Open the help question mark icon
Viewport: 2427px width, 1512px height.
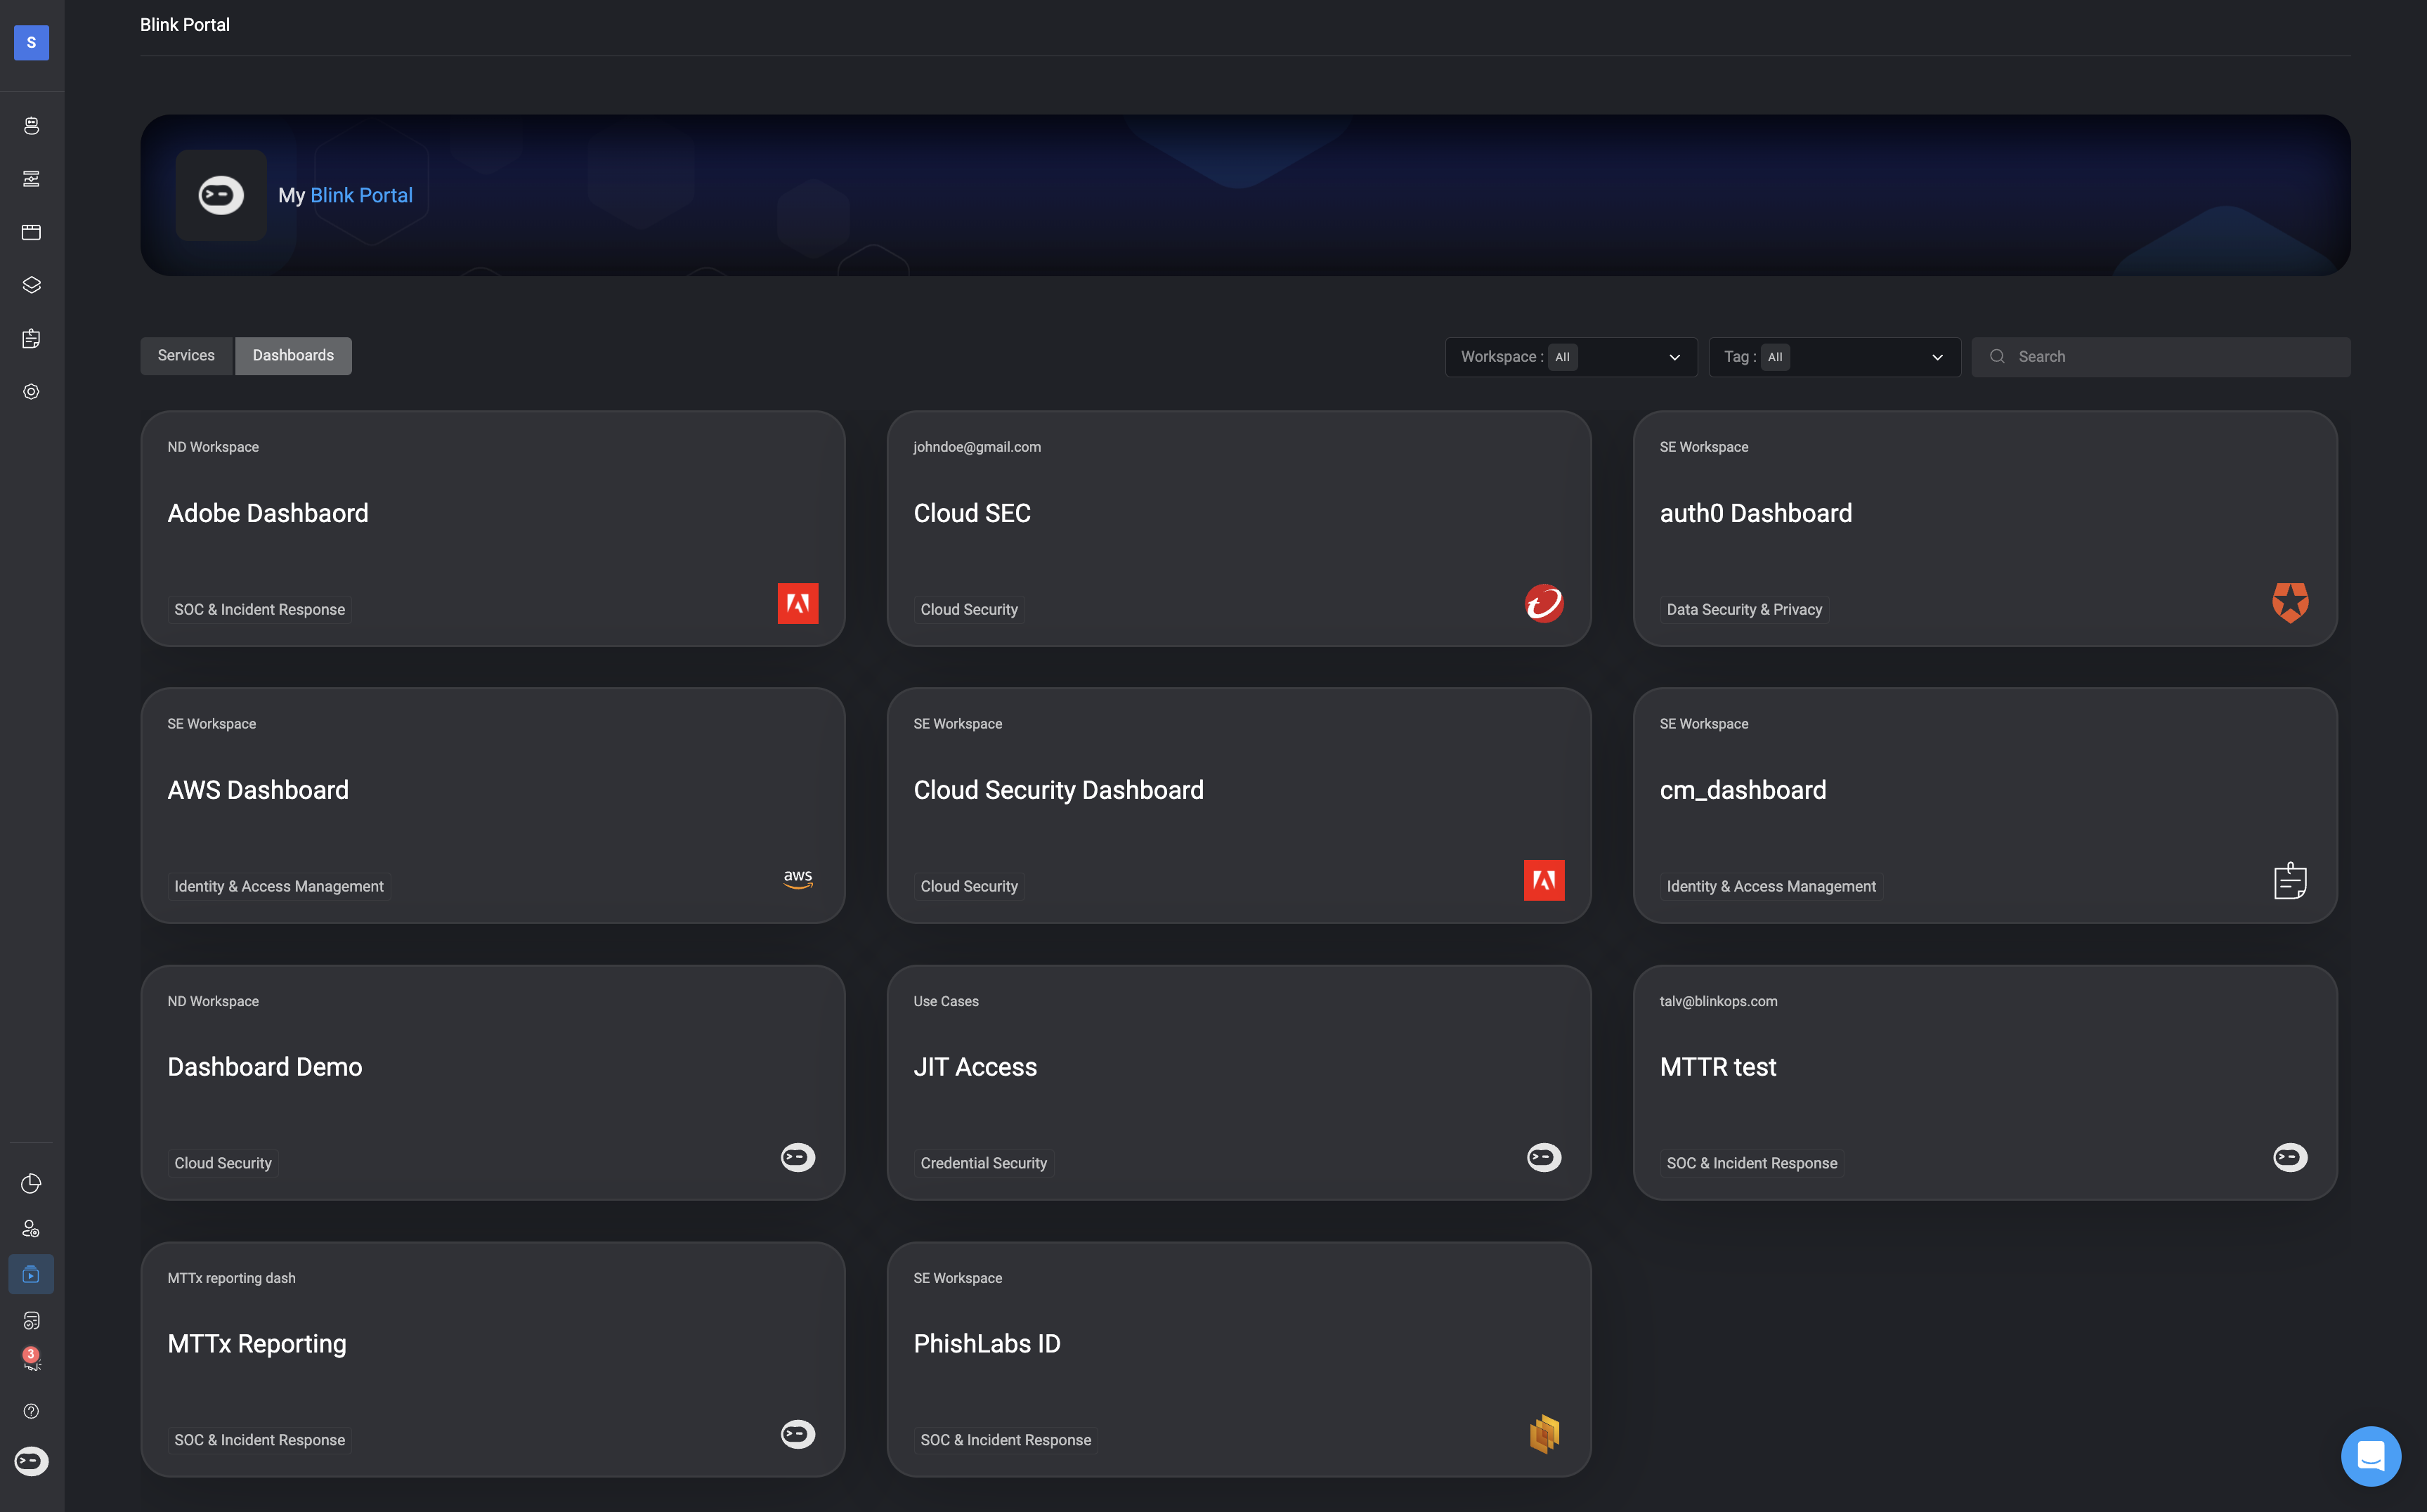(31, 1411)
